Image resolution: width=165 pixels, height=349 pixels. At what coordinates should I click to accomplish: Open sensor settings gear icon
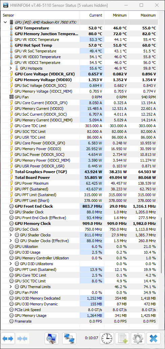tap(138, 338)
